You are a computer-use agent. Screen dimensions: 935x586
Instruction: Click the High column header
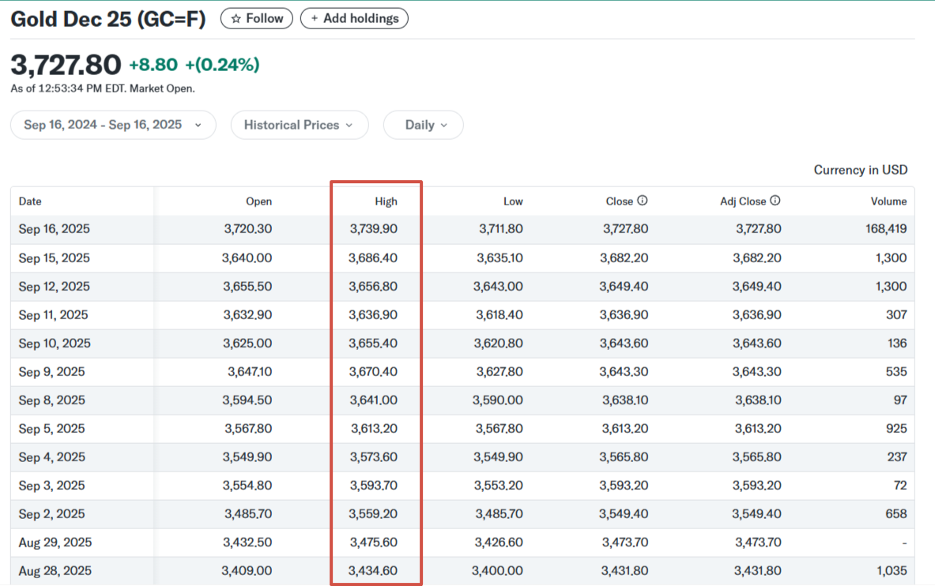tap(386, 201)
